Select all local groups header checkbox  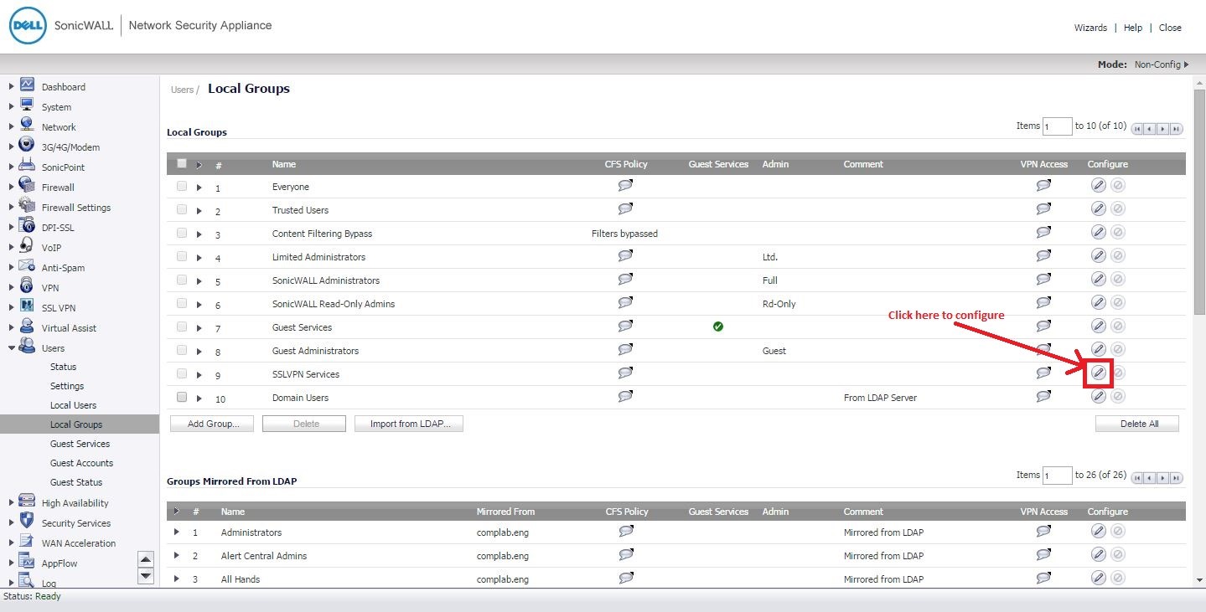[182, 163]
